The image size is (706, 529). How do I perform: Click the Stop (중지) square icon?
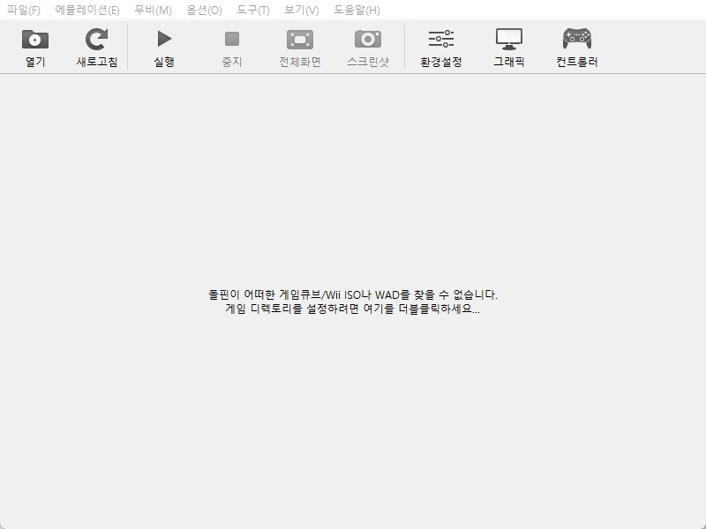(x=232, y=39)
